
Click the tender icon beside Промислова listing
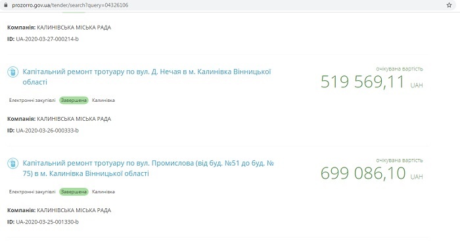13,164
